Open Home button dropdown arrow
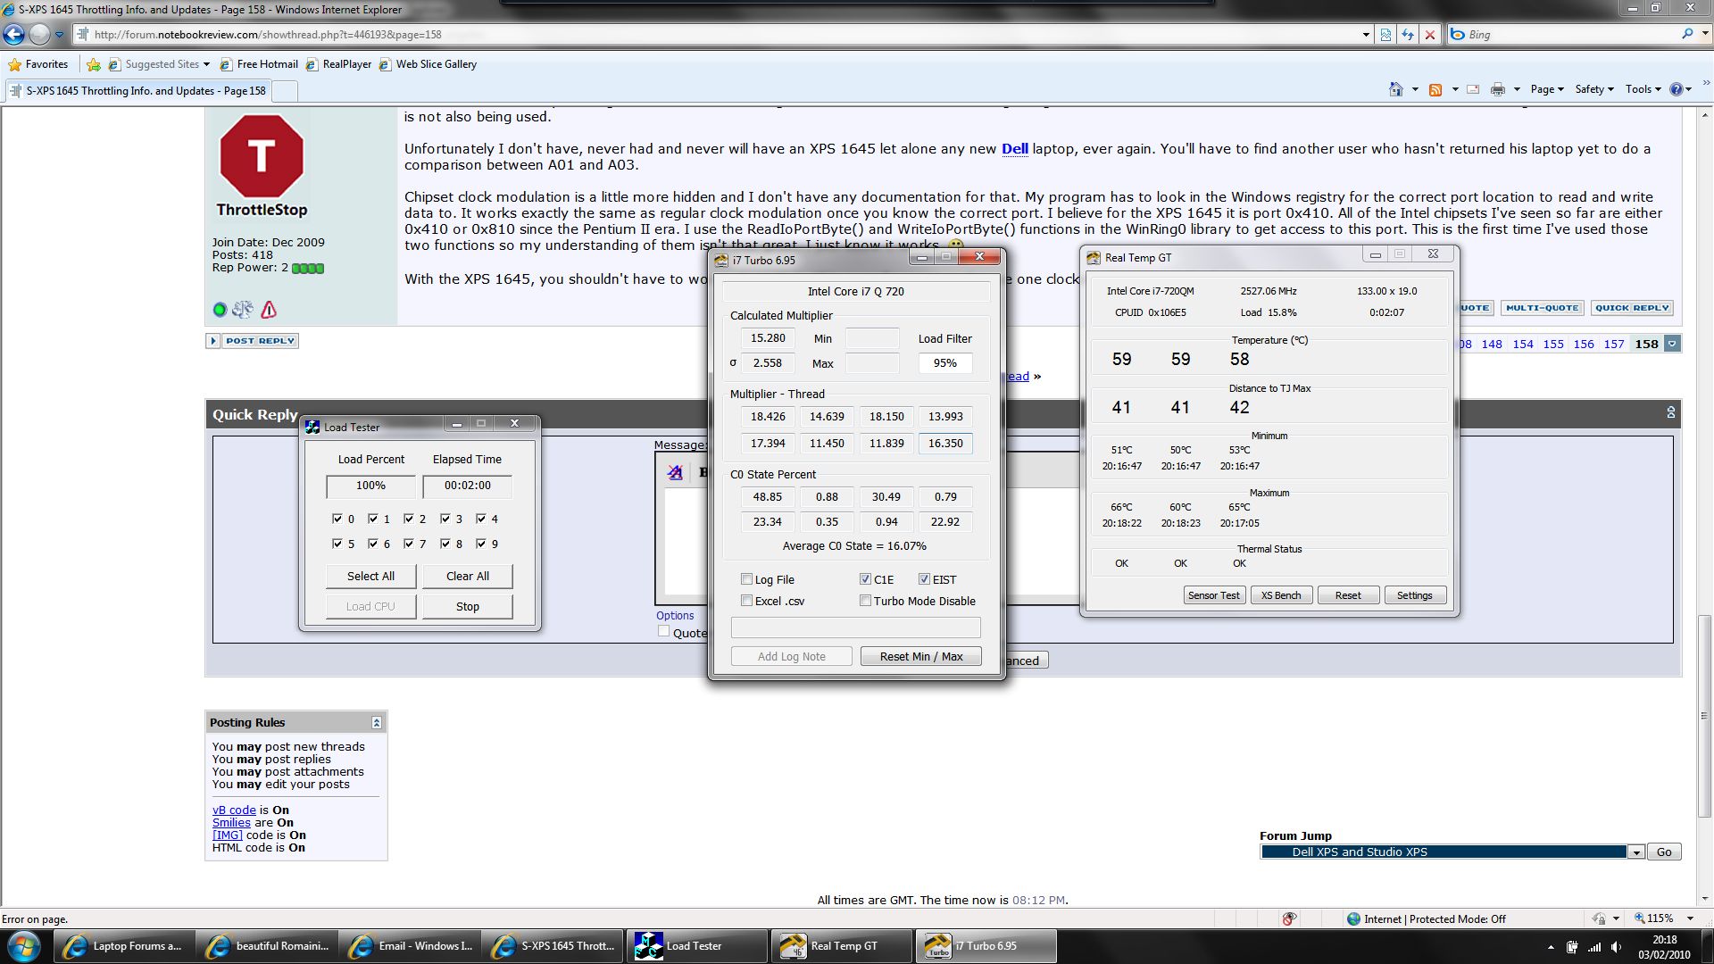 tap(1415, 89)
